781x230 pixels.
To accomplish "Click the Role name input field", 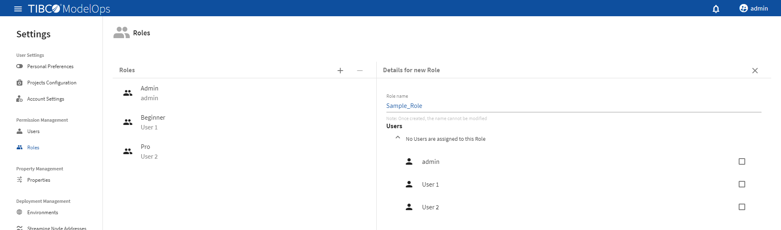I will click(x=573, y=106).
